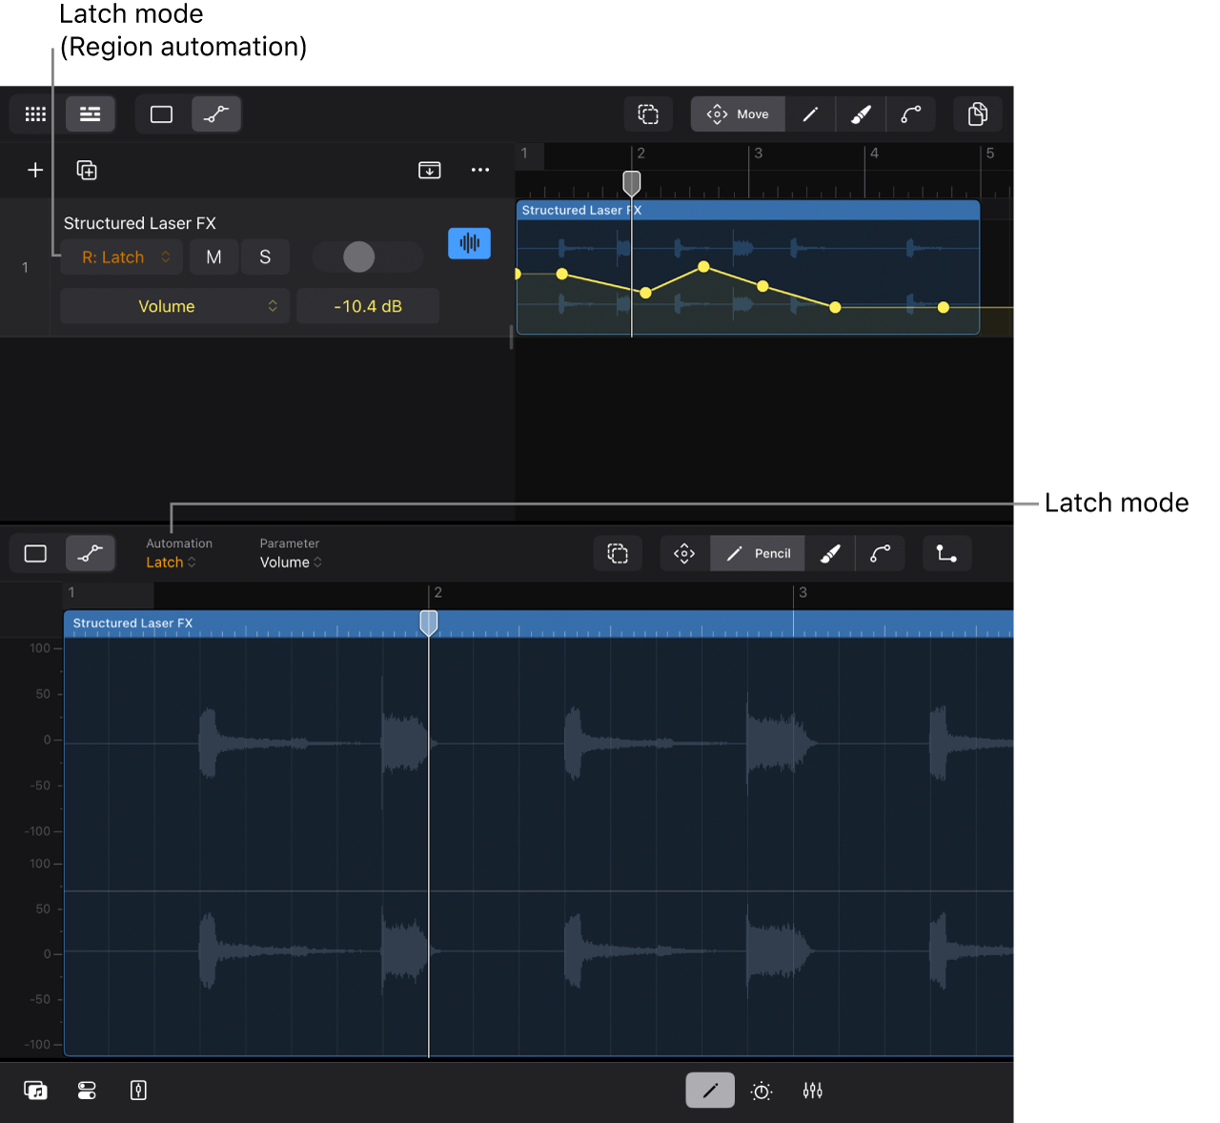This screenshot has height=1123, width=1220.
Task: Show Live Loops with the grid icon
Action: [35, 113]
